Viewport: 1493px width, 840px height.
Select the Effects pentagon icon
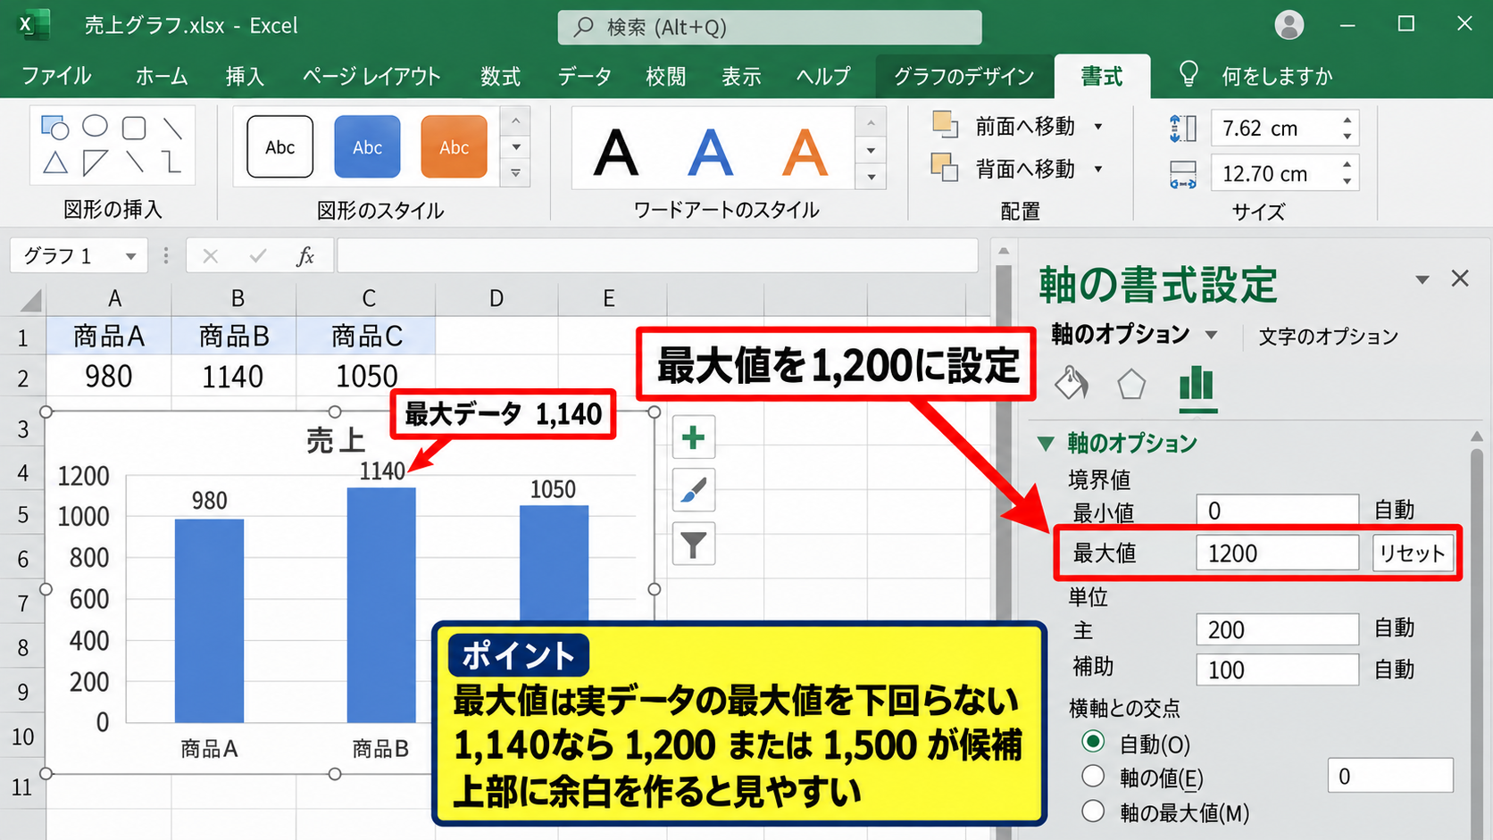pyautogui.click(x=1131, y=385)
